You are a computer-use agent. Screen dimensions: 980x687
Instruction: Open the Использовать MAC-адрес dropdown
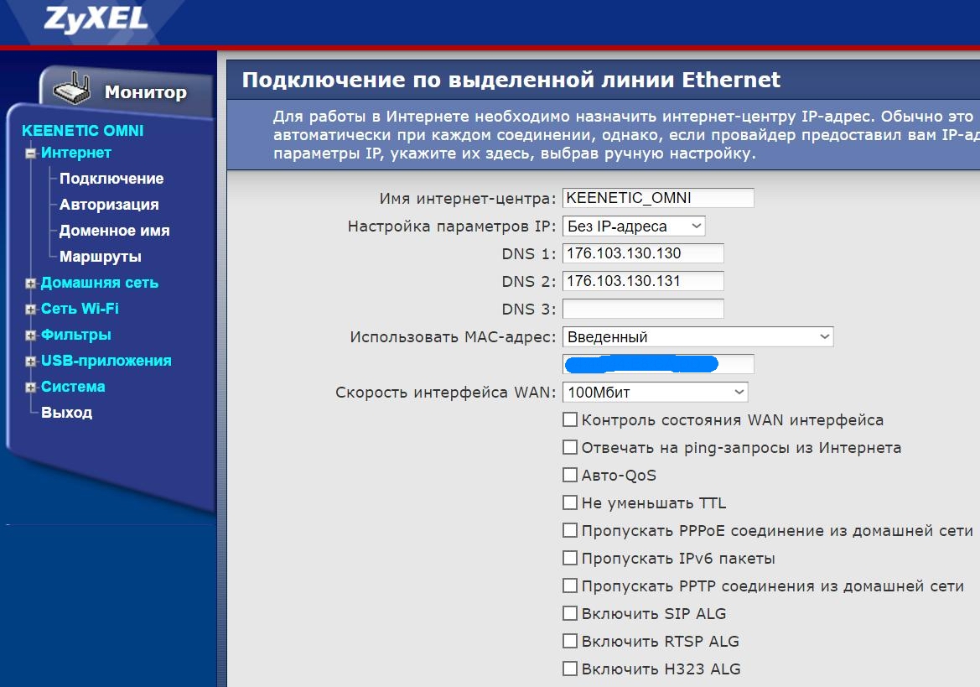(697, 336)
